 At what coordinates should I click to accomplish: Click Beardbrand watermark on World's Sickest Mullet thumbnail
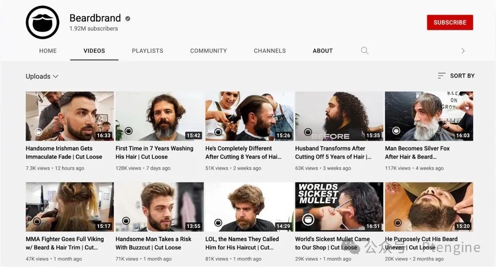click(x=308, y=220)
